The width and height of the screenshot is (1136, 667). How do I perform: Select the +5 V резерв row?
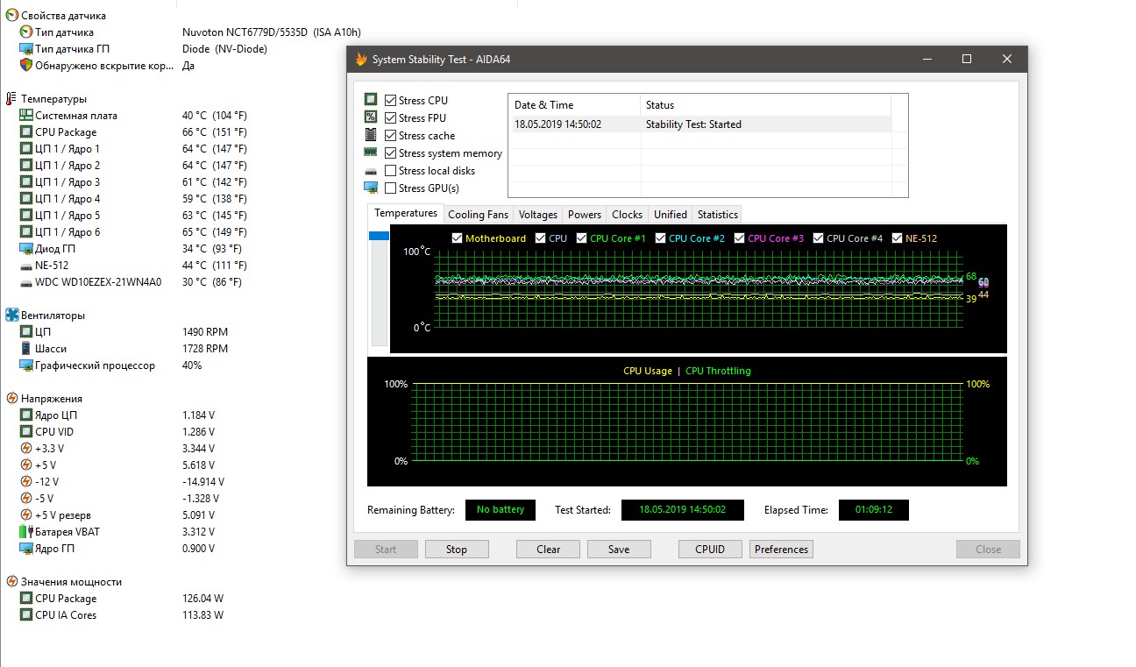(118, 515)
